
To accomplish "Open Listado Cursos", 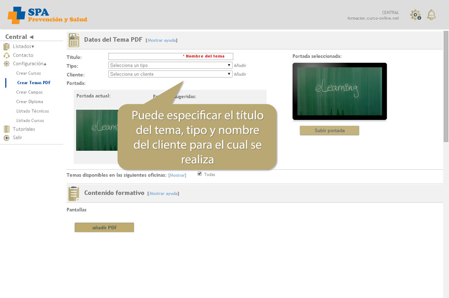I will [x=30, y=121].
